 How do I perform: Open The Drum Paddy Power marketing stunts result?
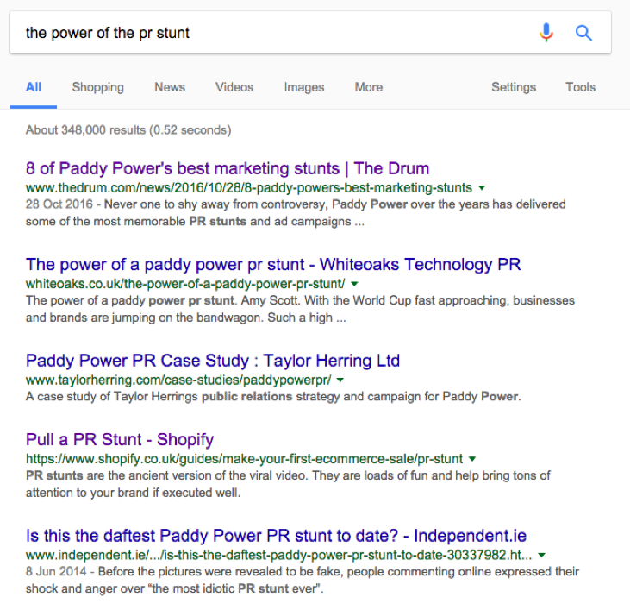click(x=228, y=168)
